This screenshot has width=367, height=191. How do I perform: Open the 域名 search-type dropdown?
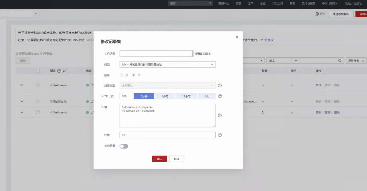pos(282,61)
